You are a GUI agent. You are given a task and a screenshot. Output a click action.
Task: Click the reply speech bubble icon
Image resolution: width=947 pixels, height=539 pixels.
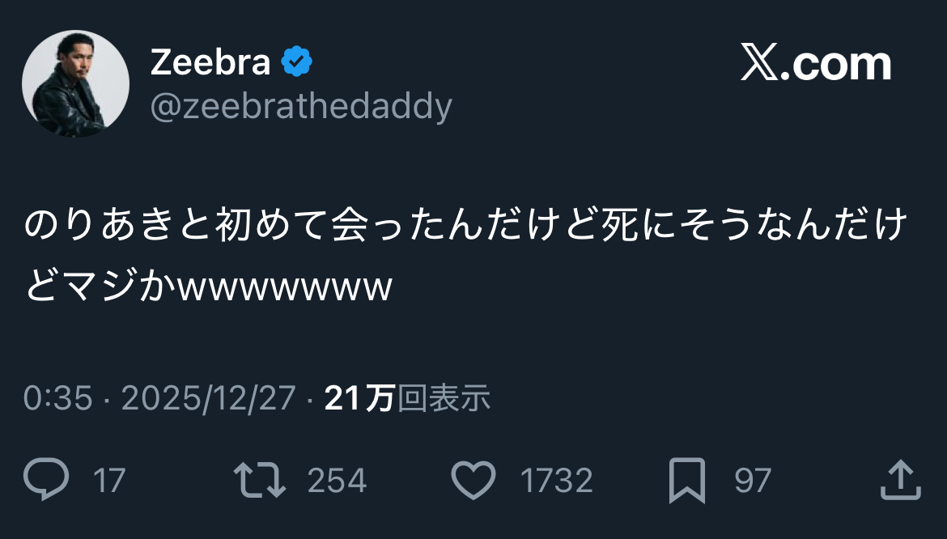click(x=46, y=480)
